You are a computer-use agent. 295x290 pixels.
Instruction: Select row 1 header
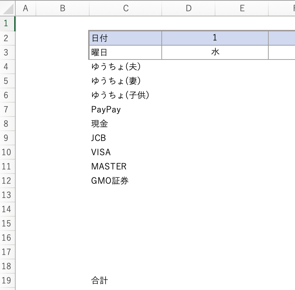pyautogui.click(x=7, y=24)
